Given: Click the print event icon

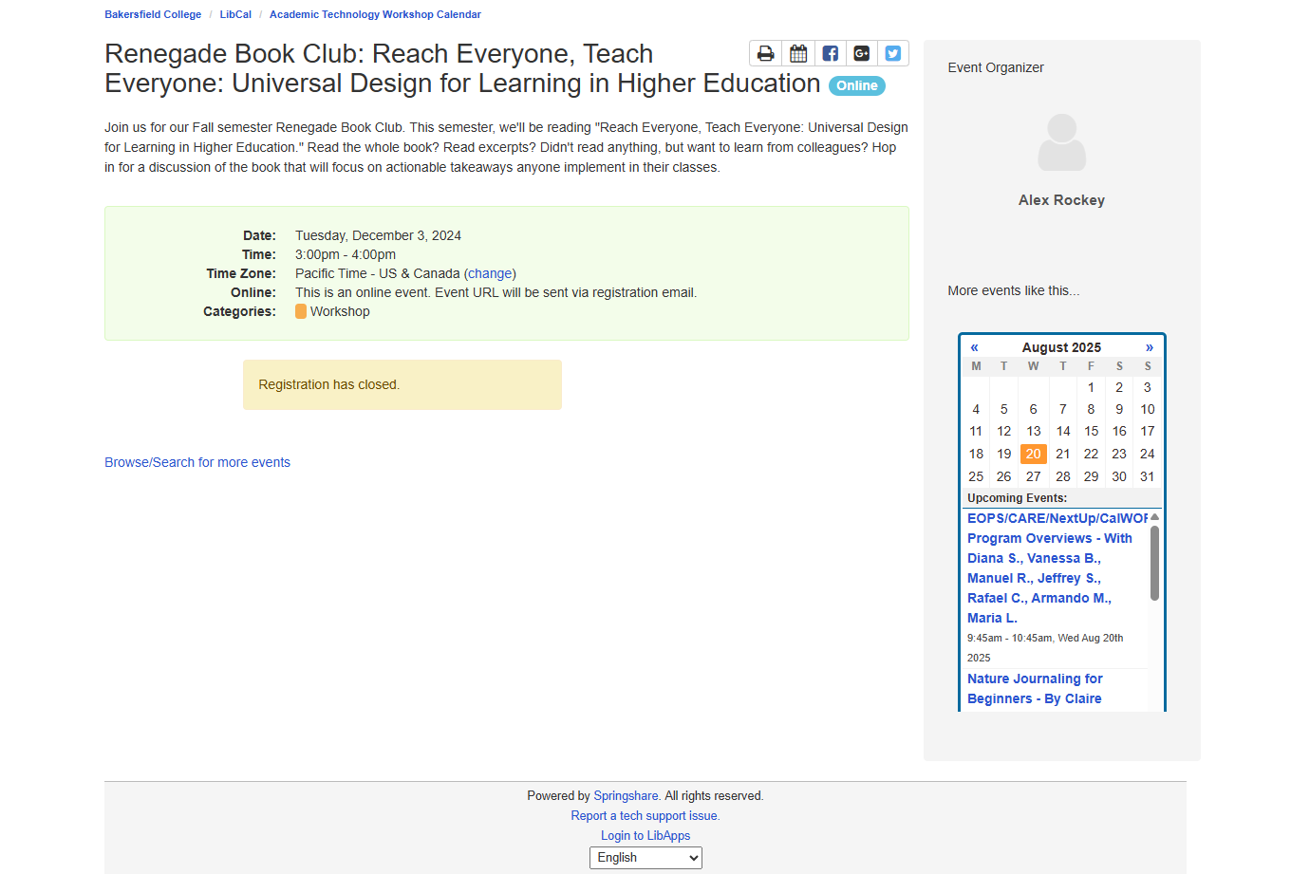Looking at the screenshot, I should click(765, 53).
